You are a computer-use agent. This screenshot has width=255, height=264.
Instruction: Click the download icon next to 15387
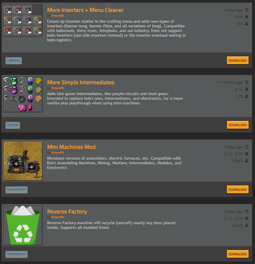[x=247, y=160]
